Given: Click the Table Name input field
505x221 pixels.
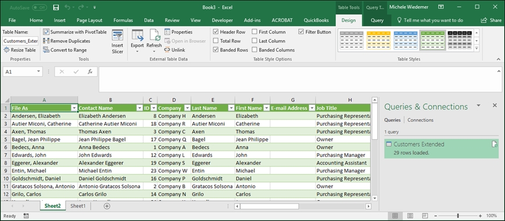Looking at the screenshot, I should (x=20, y=41).
